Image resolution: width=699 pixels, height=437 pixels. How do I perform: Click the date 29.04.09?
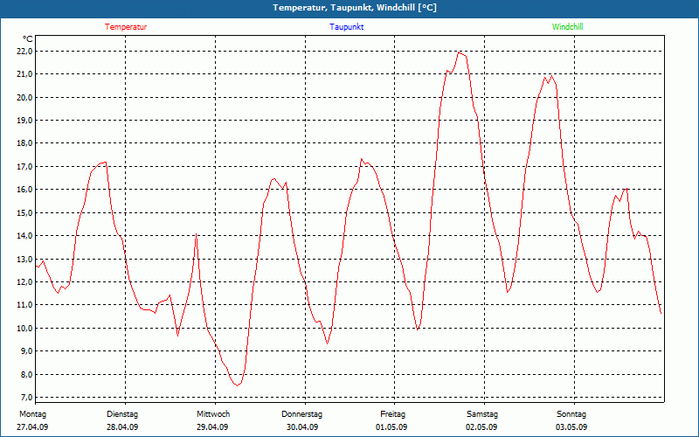pyautogui.click(x=212, y=427)
